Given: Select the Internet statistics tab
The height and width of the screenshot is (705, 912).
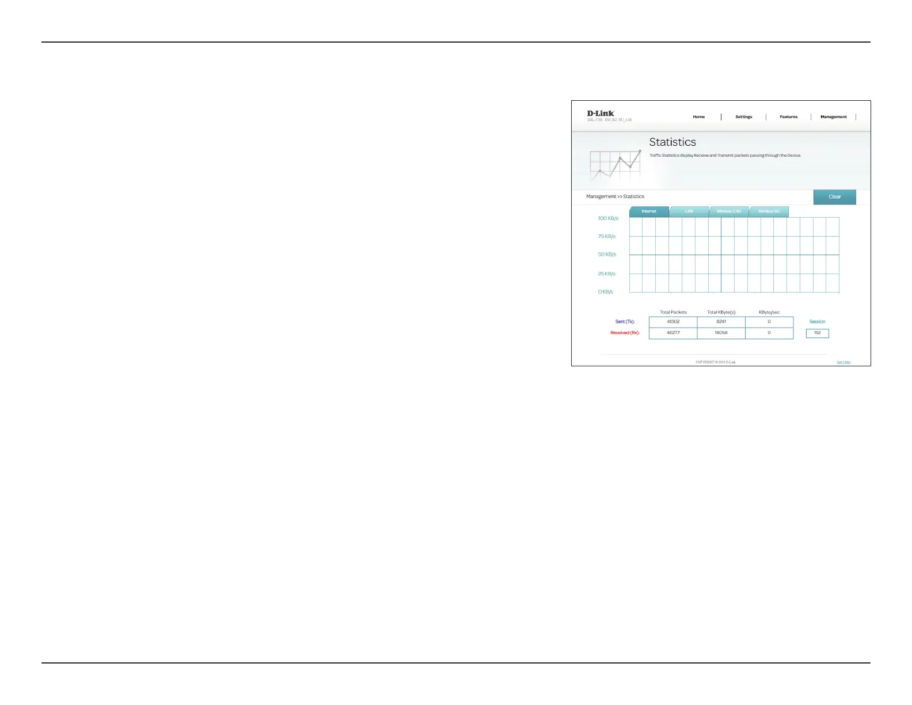Looking at the screenshot, I should coord(649,211).
